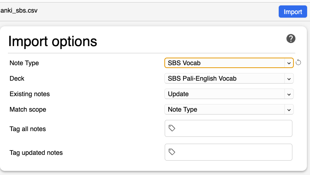The width and height of the screenshot is (310, 175).
Task: Open the Existing notes Update dropdown
Action: (x=229, y=94)
